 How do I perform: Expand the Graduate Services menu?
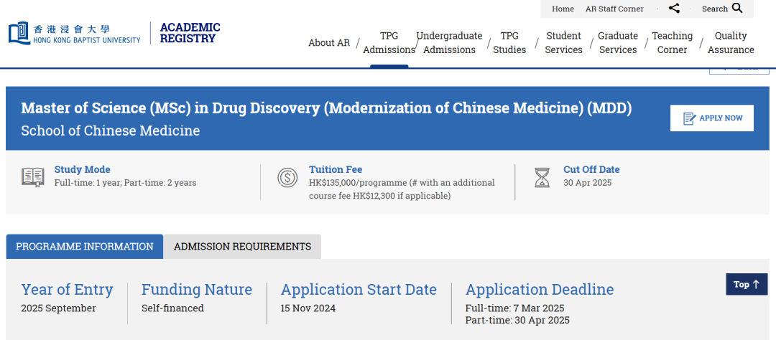coord(618,42)
